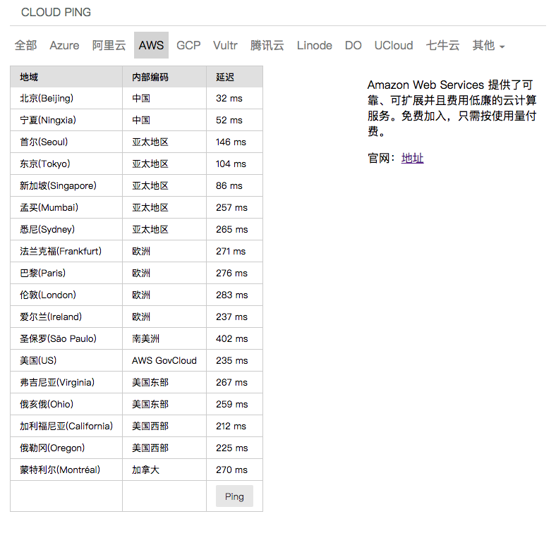Click the 内部编码 column header
The width and height of the screenshot is (556, 533).
[164, 77]
